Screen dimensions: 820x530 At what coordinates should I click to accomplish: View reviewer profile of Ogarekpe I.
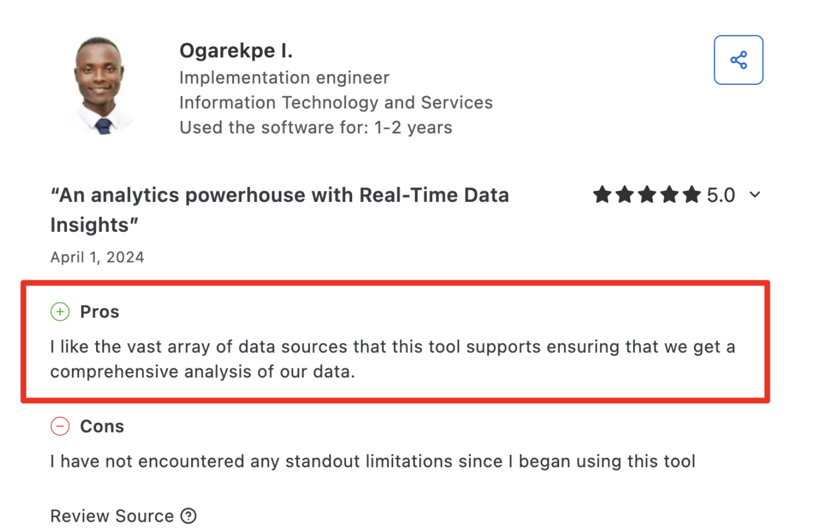click(x=236, y=50)
